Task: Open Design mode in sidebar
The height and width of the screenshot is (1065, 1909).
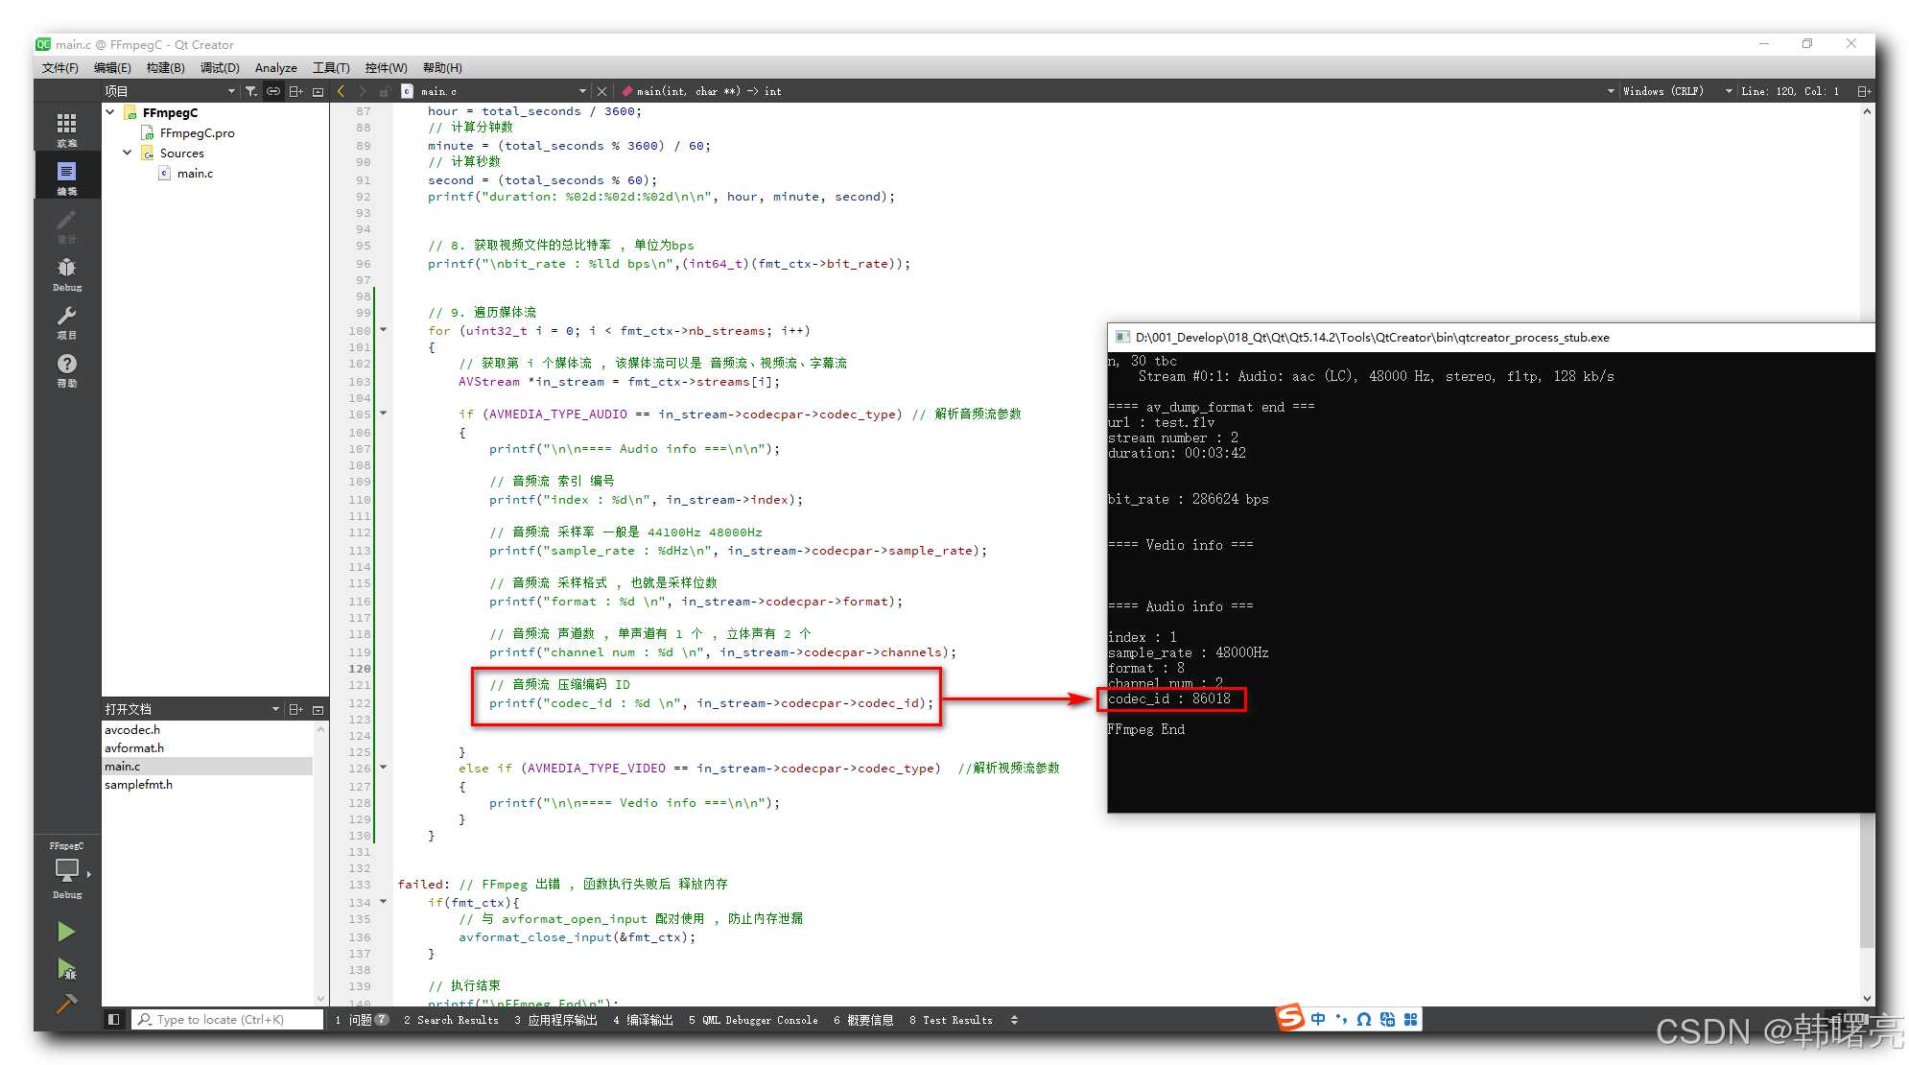Action: pos(66,225)
